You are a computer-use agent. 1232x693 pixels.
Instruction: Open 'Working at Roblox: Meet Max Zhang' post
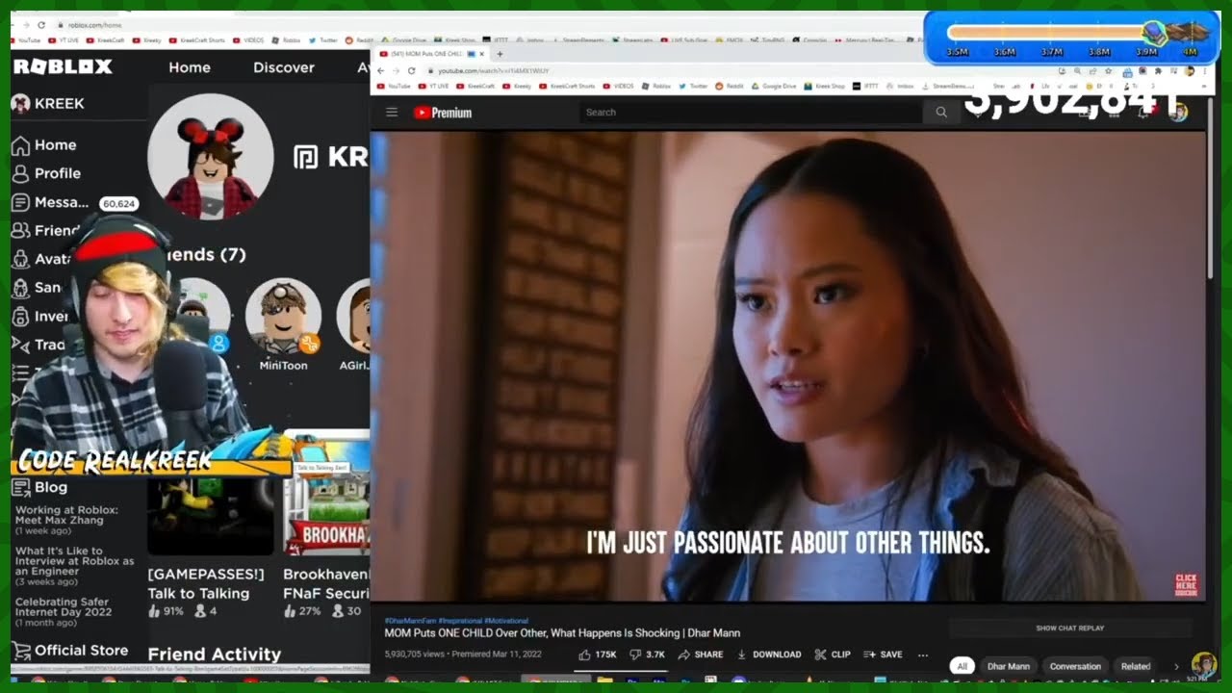[66, 521]
